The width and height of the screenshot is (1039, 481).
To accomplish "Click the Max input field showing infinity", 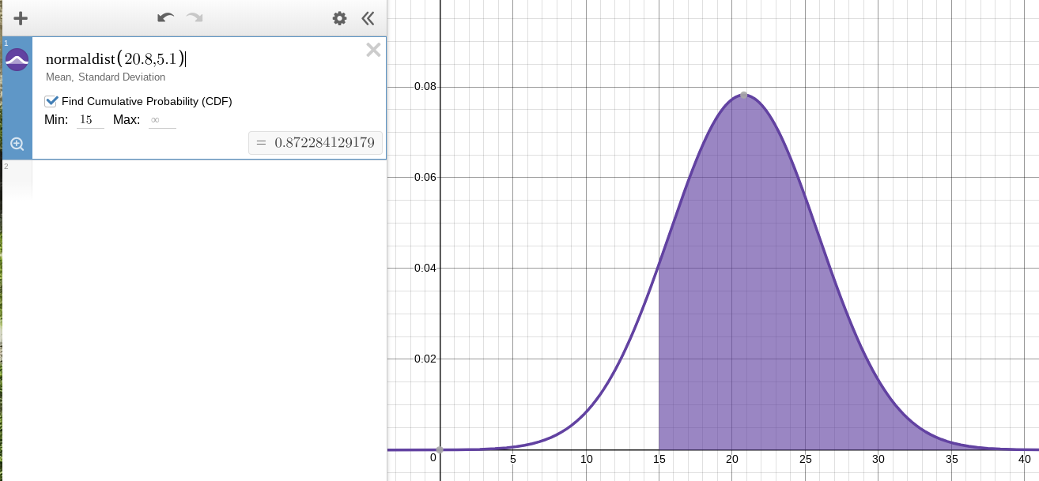I will coord(161,118).
